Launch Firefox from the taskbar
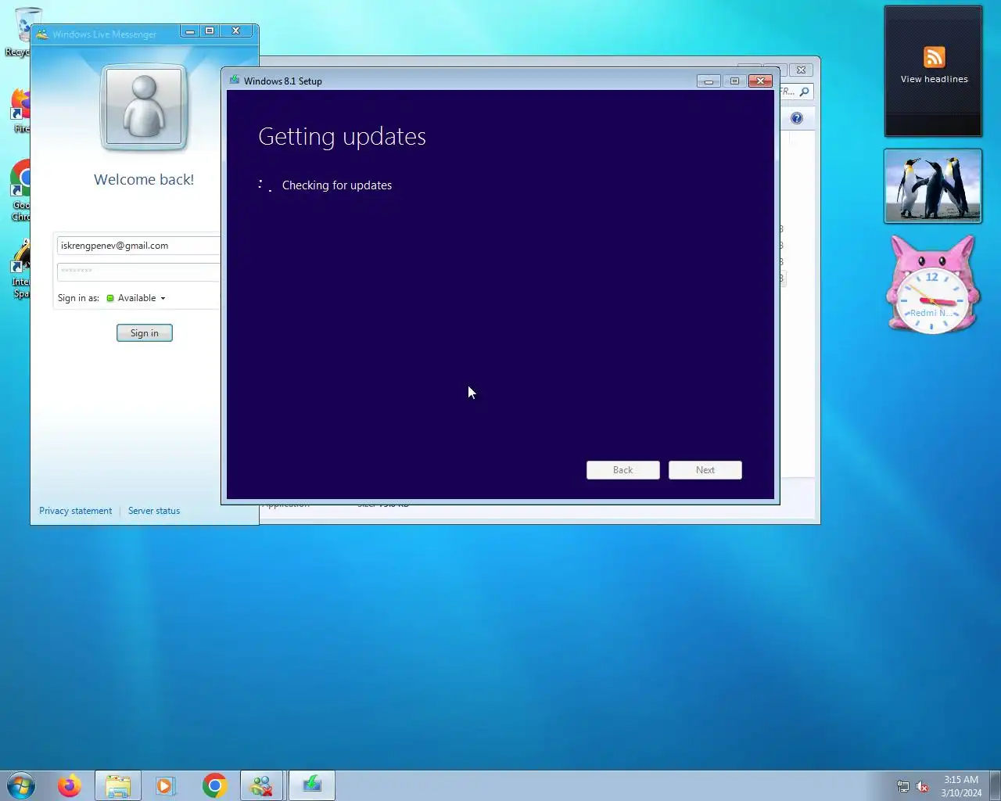Image resolution: width=1001 pixels, height=801 pixels. click(x=70, y=785)
